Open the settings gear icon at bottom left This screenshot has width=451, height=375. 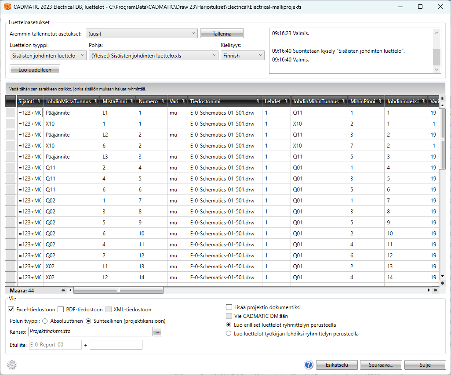point(12,364)
